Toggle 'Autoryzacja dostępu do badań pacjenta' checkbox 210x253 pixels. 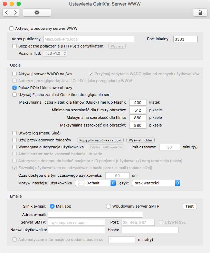pyautogui.click(x=15, y=161)
